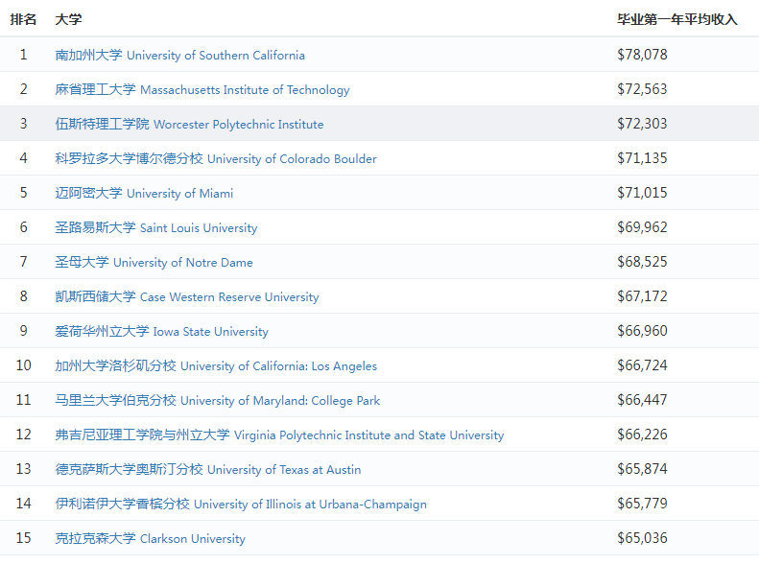The image size is (759, 564).
Task: Open Worcester Polytechnic Institute link
Action: (189, 125)
